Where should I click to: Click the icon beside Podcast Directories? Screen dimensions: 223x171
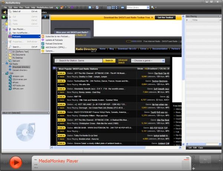[x=43, y=43]
